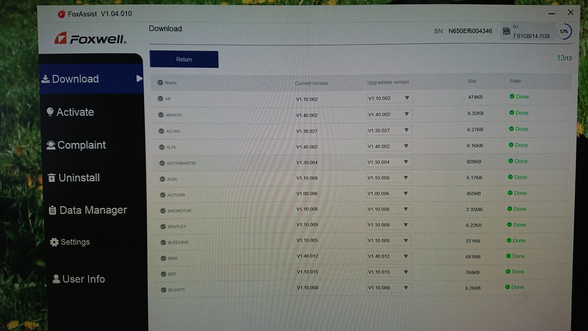Click current version V1.00.006 for AUTOVIN
Screen dimensions: 588x331
pos(307,194)
